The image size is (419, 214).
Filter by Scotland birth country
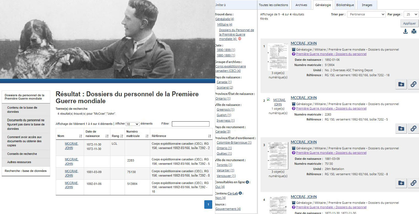222,87
